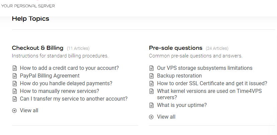Open 'Can I transfer my service' article
Image resolution: width=277 pixels, height=135 pixels.
74,99
